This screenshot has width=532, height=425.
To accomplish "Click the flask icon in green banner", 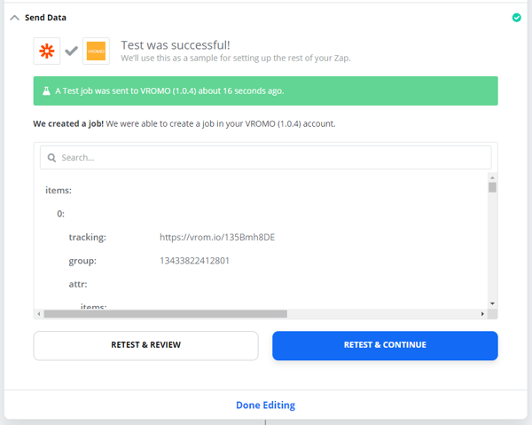I will coord(46,91).
